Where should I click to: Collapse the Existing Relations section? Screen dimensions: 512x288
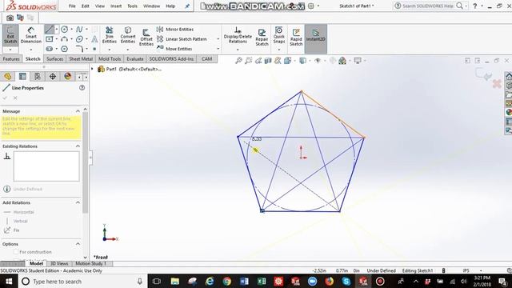(x=78, y=146)
